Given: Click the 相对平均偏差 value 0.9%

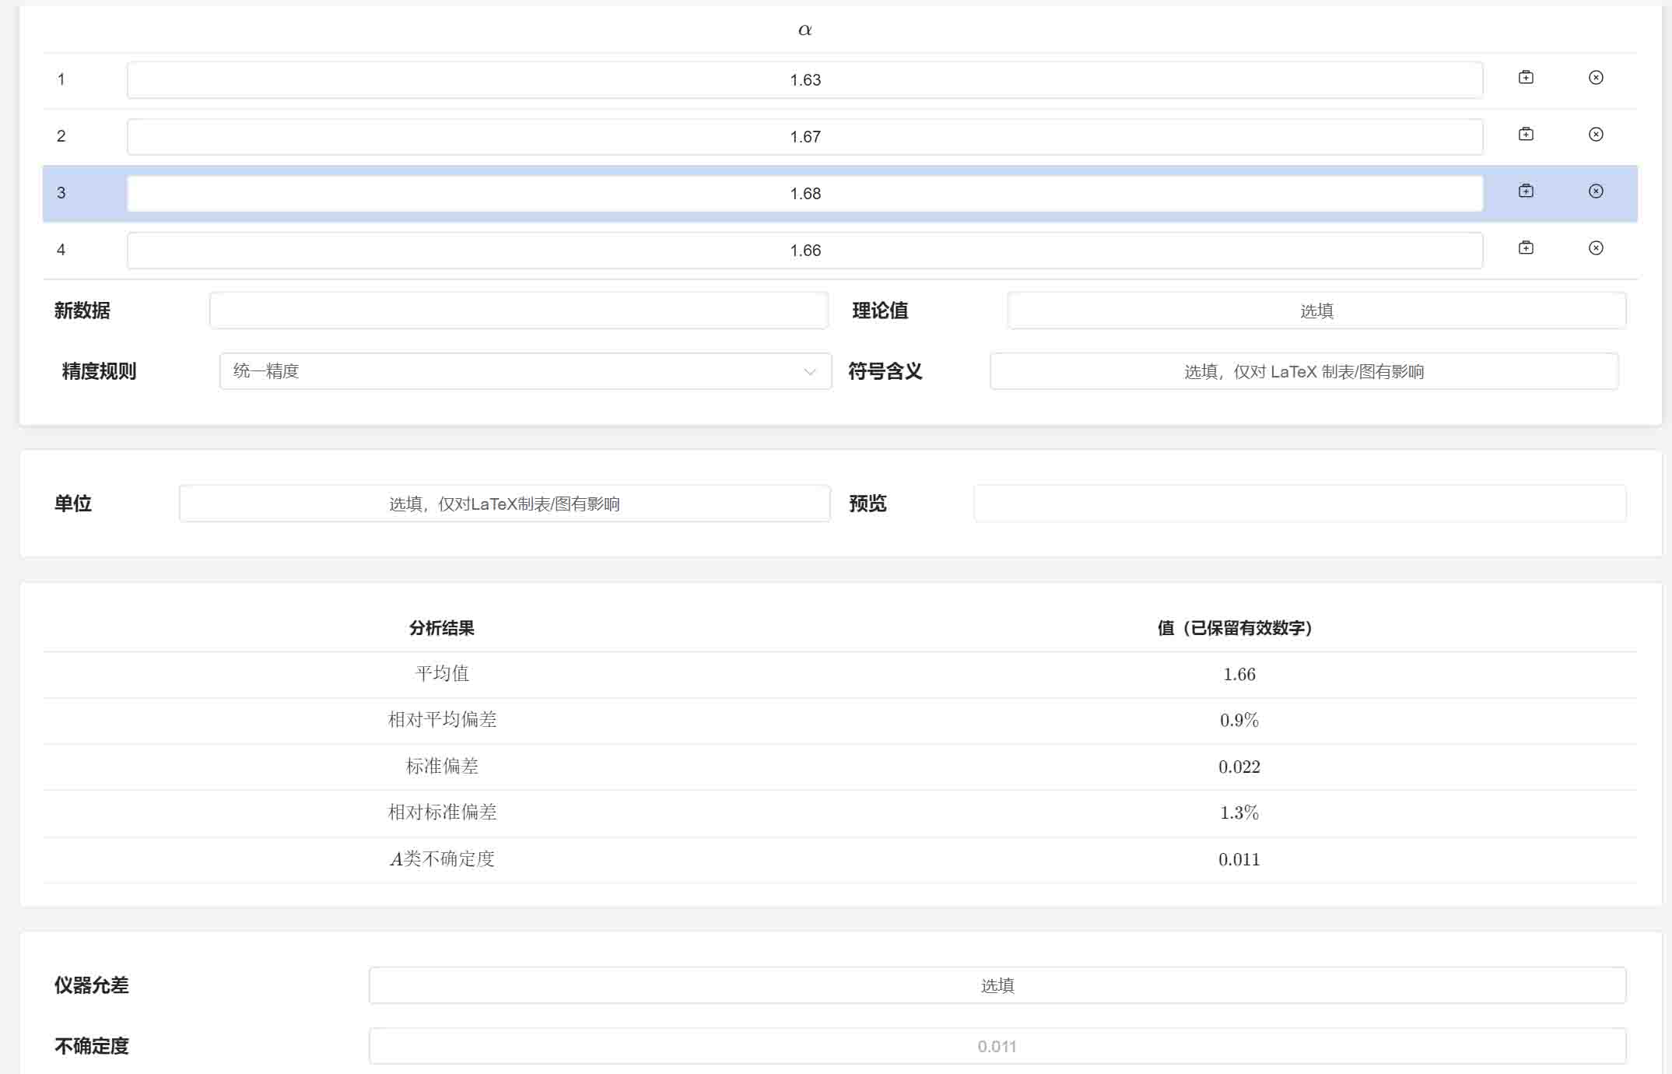Looking at the screenshot, I should tap(1239, 720).
